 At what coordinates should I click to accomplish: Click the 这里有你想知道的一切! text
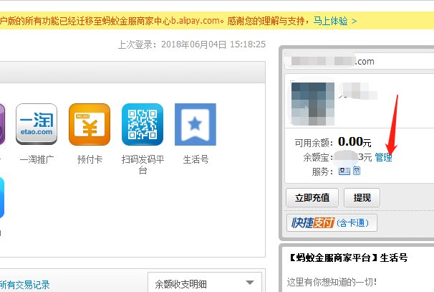tap(332, 282)
